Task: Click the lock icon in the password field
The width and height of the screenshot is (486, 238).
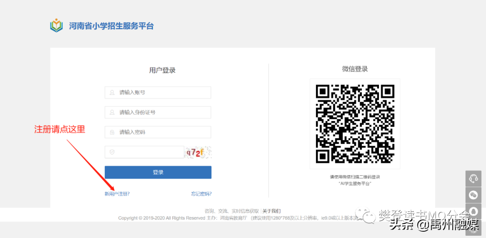Action: 112,132
